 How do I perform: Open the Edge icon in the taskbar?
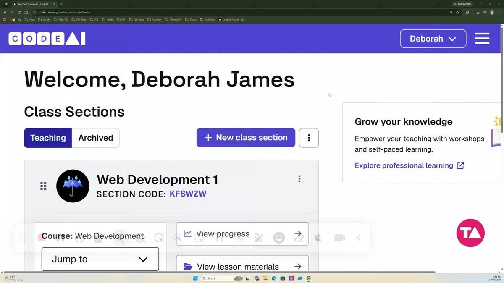point(274,278)
